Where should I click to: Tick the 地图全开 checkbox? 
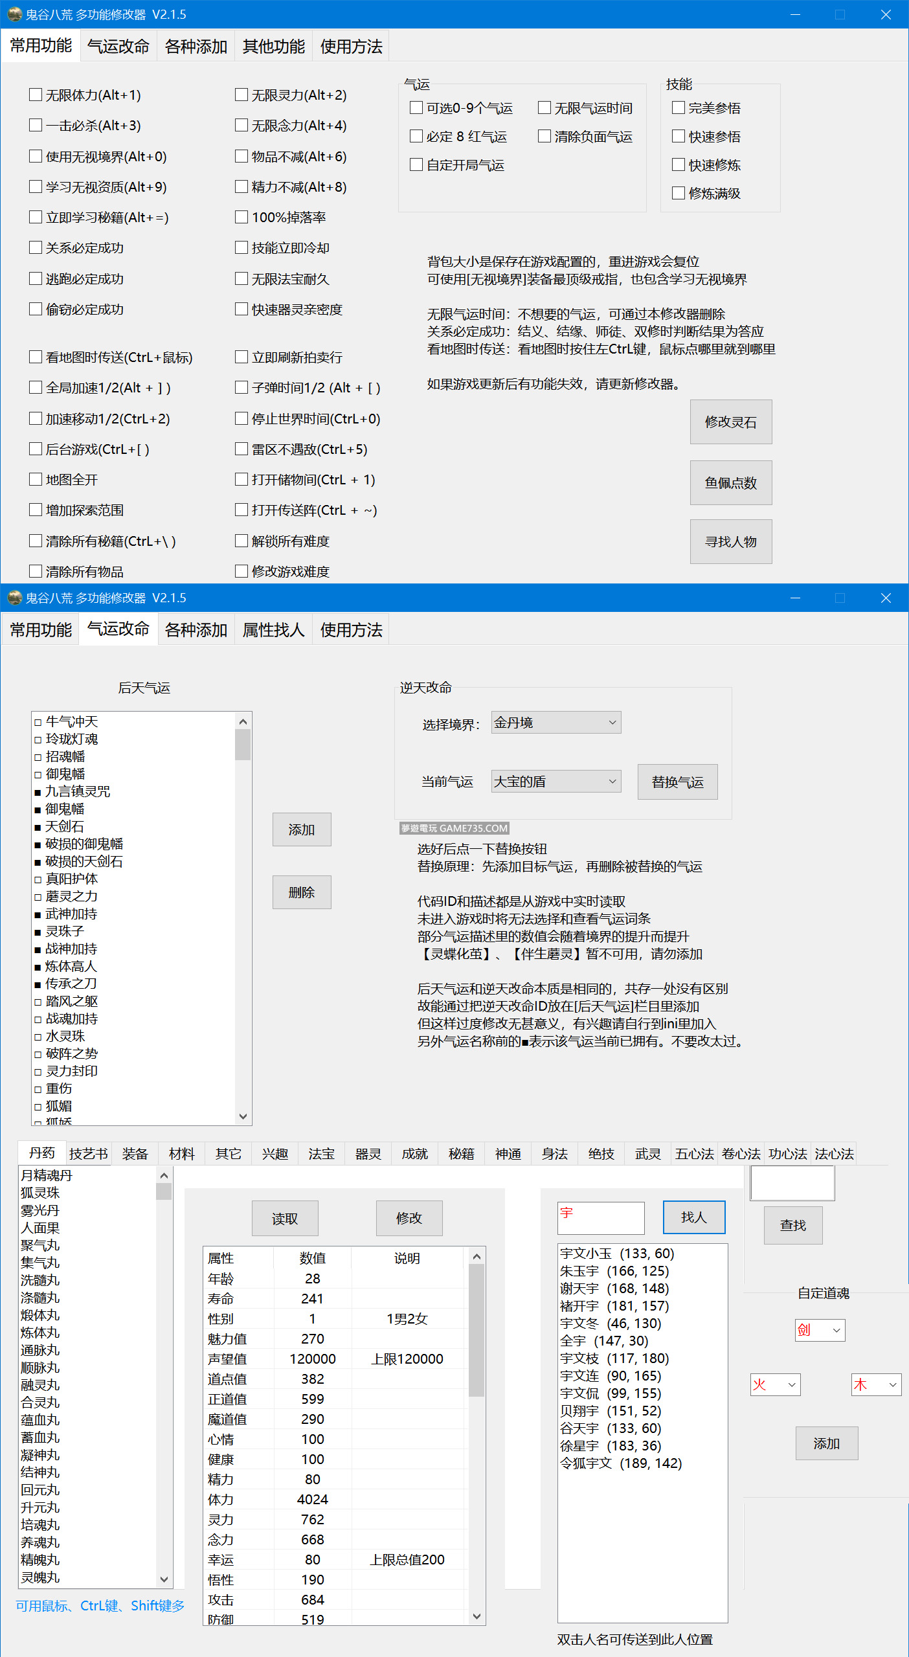[36, 480]
